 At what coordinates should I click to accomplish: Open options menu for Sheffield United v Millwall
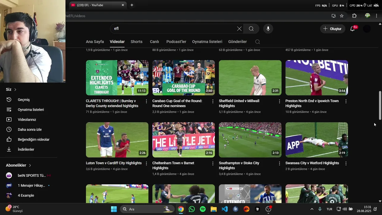279,102
